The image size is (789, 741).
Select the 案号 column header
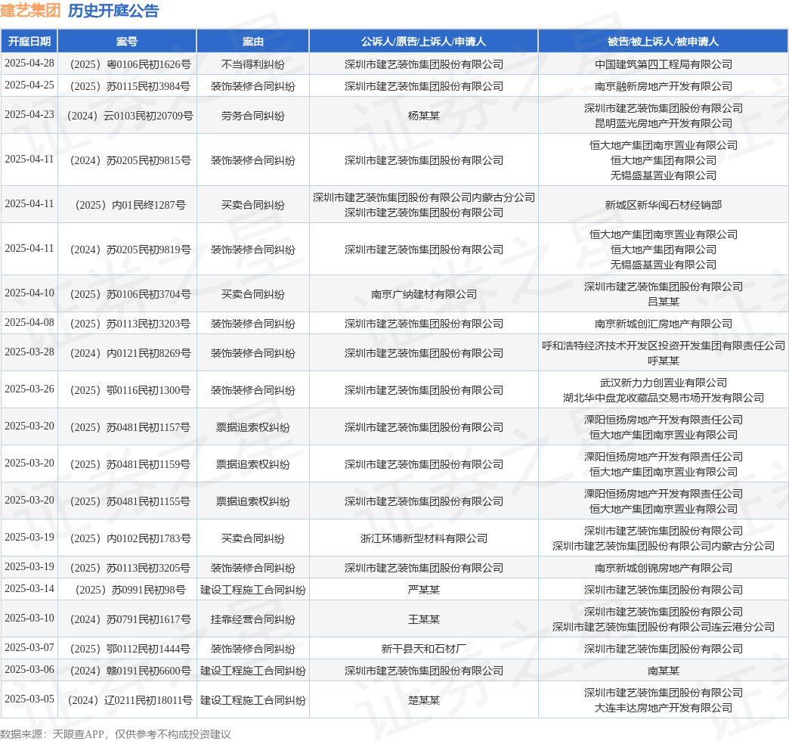[x=127, y=42]
